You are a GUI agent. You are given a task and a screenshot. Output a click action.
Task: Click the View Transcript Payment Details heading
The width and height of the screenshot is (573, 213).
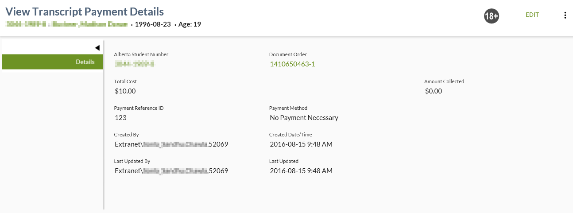85,12
